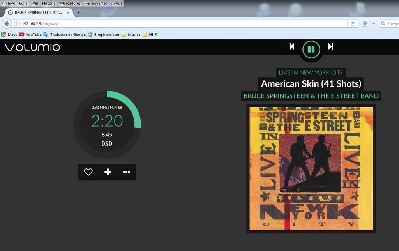Skip to the previous track
The height and width of the screenshot is (251, 399).
(291, 47)
